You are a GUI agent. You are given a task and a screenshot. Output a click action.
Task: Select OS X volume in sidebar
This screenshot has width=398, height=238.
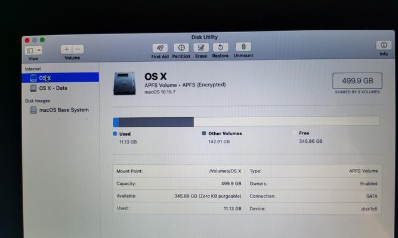tap(60, 77)
